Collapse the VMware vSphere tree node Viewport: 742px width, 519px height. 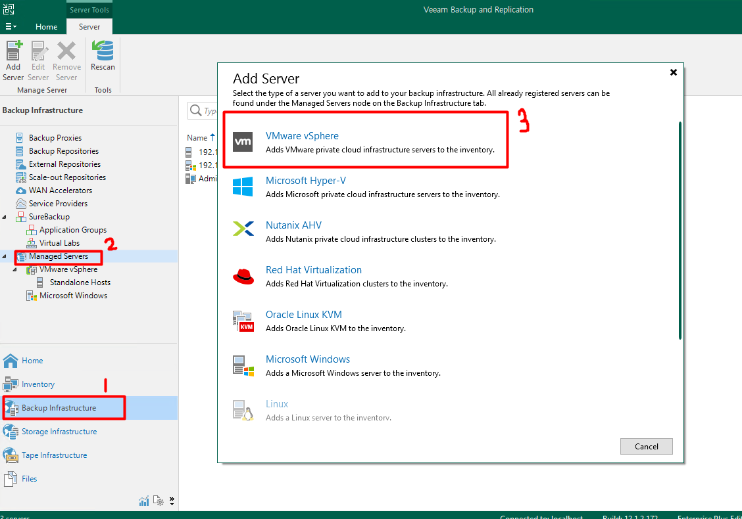click(15, 269)
